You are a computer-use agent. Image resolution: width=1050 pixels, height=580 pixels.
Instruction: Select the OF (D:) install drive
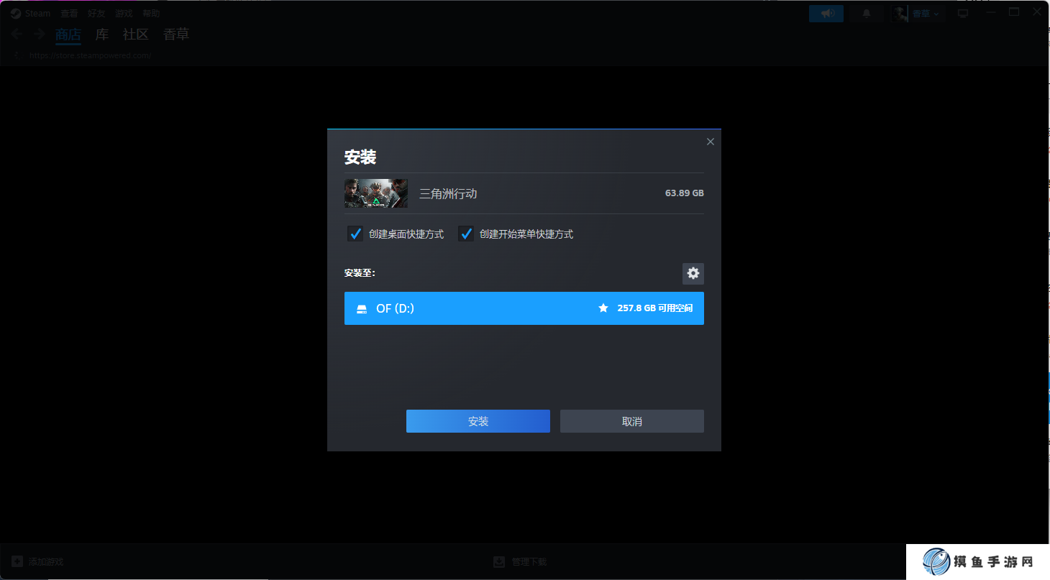pyautogui.click(x=524, y=308)
